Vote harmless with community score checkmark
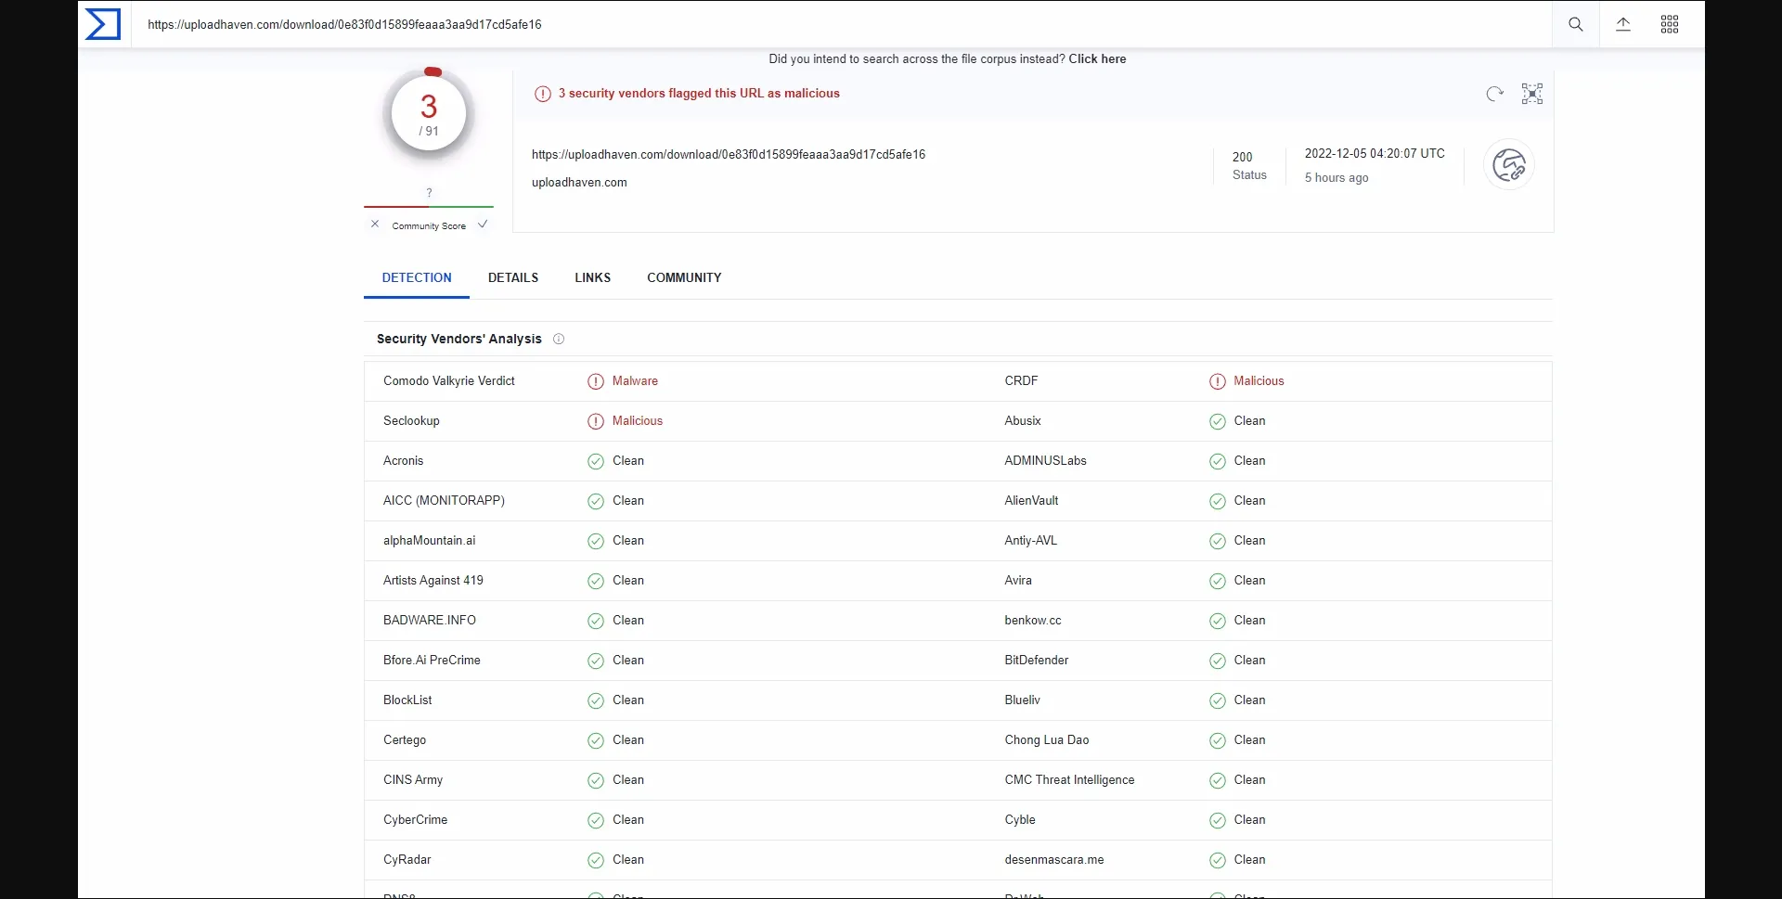Screen dimensions: 1782x899 pyautogui.click(x=483, y=225)
